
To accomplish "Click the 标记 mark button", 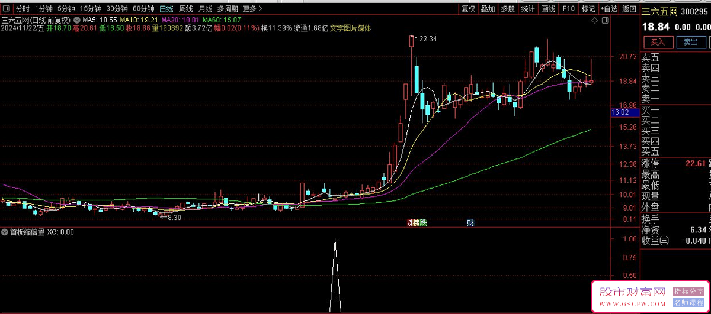I will pyautogui.click(x=588, y=9).
